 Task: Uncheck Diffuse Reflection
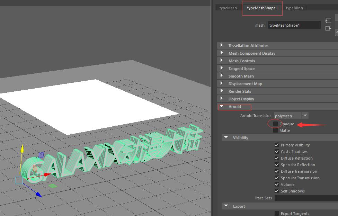[277, 158]
